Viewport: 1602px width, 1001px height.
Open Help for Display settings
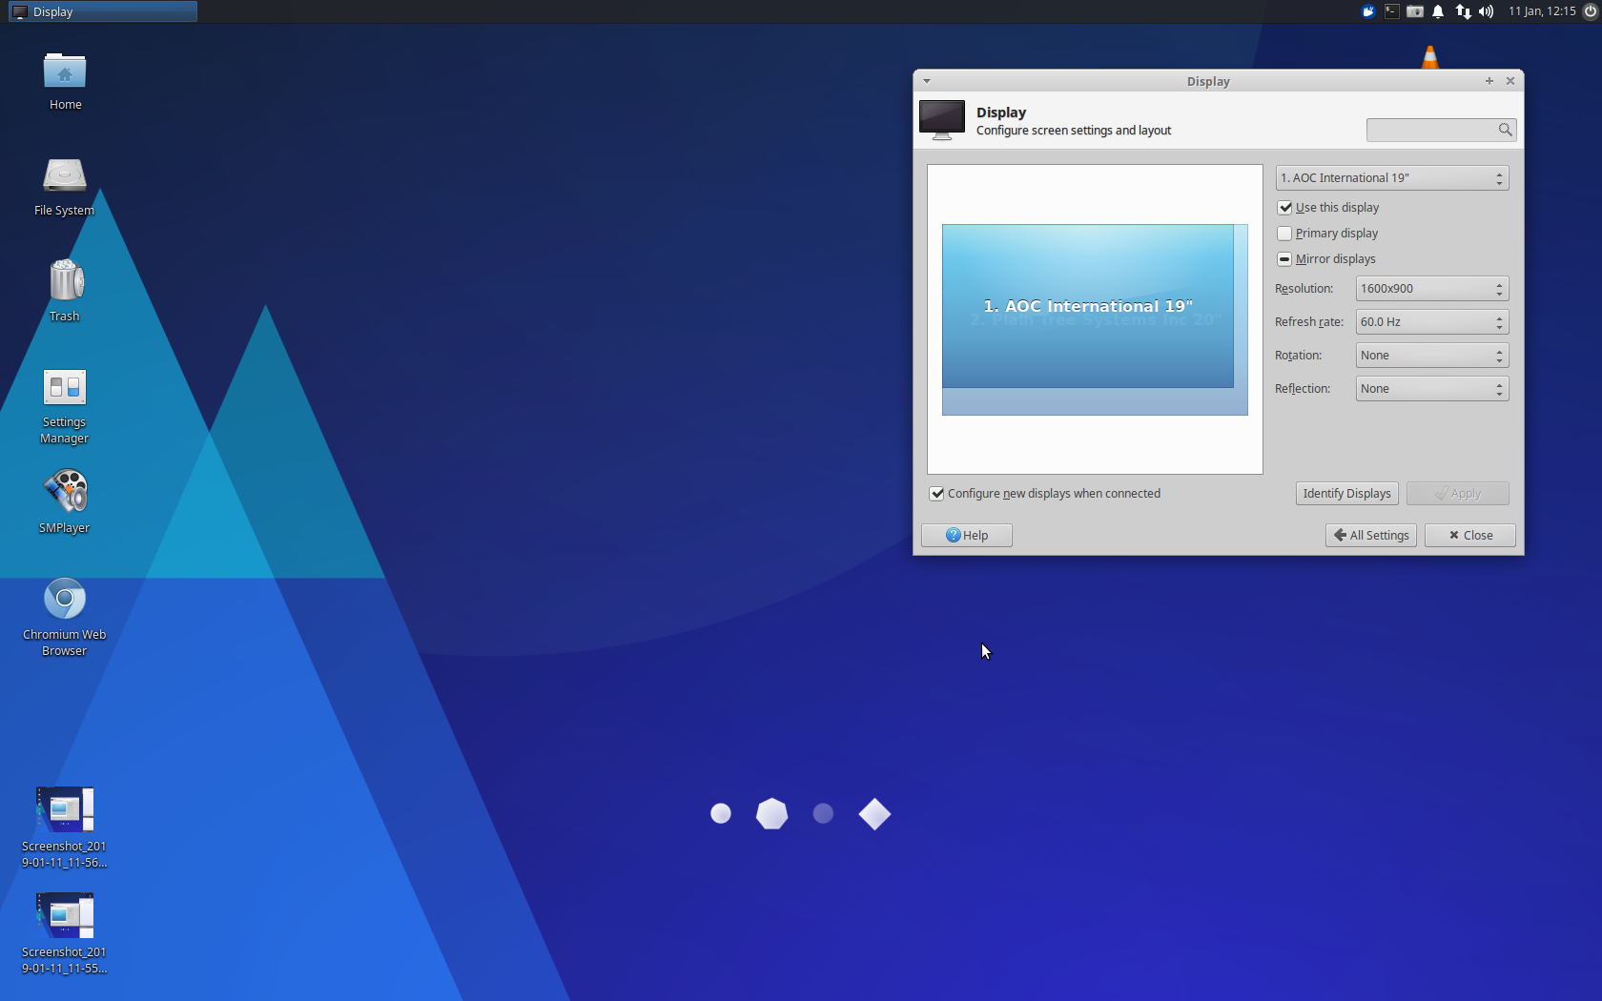[967, 536]
